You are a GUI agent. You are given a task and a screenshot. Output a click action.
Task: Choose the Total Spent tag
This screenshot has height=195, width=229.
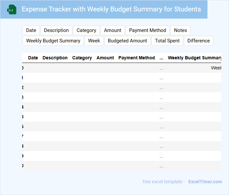click(167, 41)
